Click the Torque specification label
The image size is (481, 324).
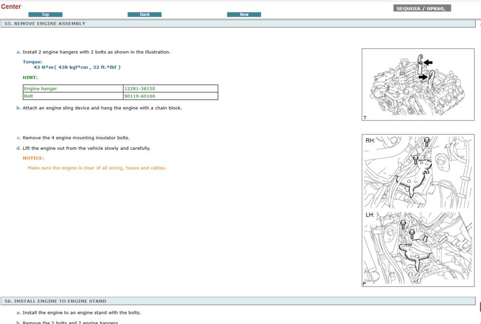click(x=32, y=62)
